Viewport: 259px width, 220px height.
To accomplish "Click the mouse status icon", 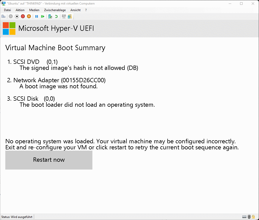I will click(x=249, y=217).
